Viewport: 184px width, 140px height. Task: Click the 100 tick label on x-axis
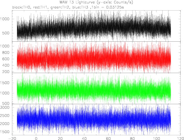pyautogui.click(x=156, y=138)
